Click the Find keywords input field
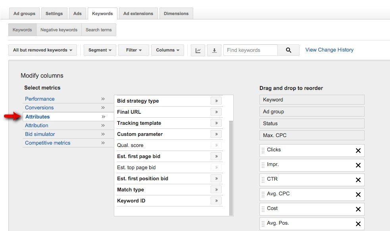The width and height of the screenshot is (390, 231). tap(250, 50)
